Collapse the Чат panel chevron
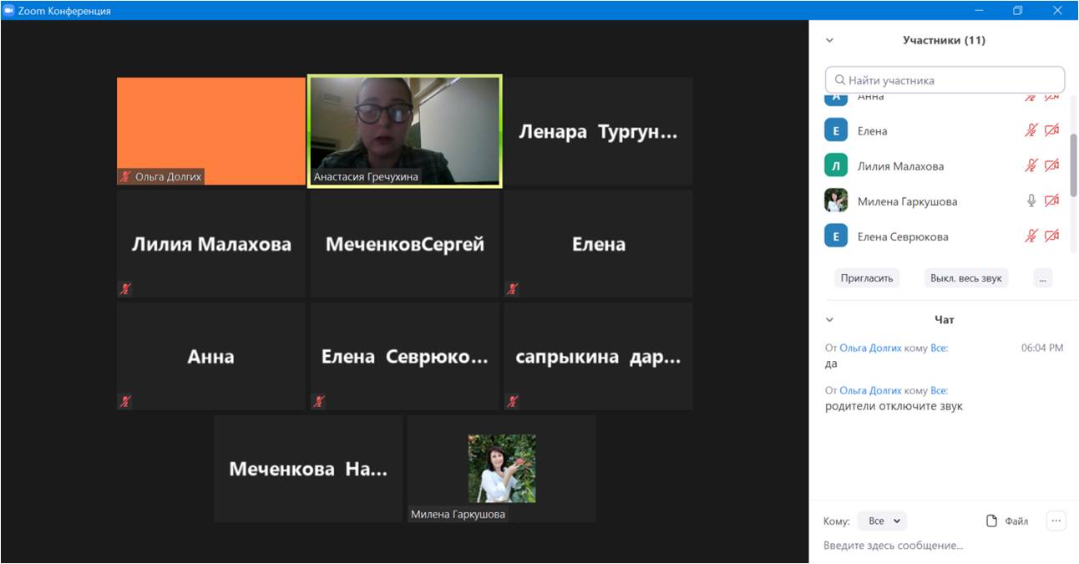Screen dimensions: 1079x564 829,320
